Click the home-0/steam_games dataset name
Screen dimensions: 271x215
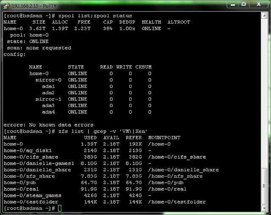pos(33,196)
